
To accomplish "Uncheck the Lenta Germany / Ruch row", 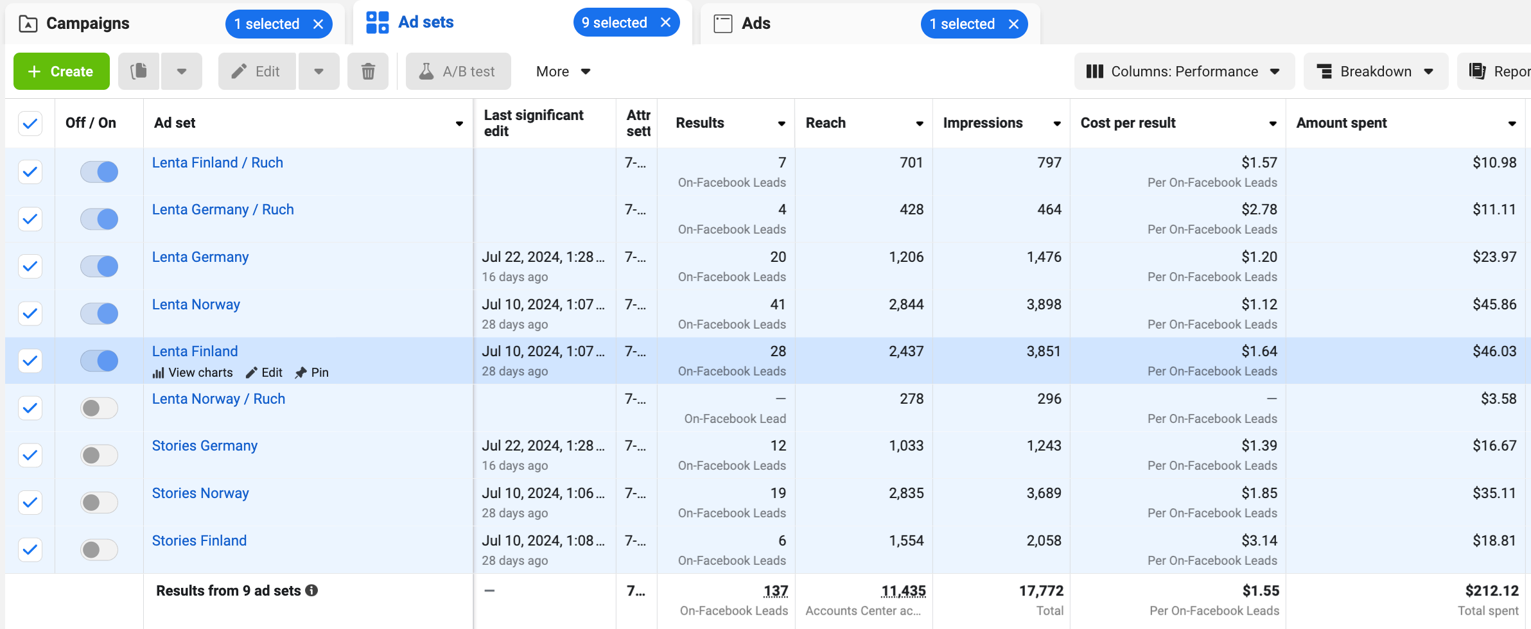I will click(x=30, y=219).
